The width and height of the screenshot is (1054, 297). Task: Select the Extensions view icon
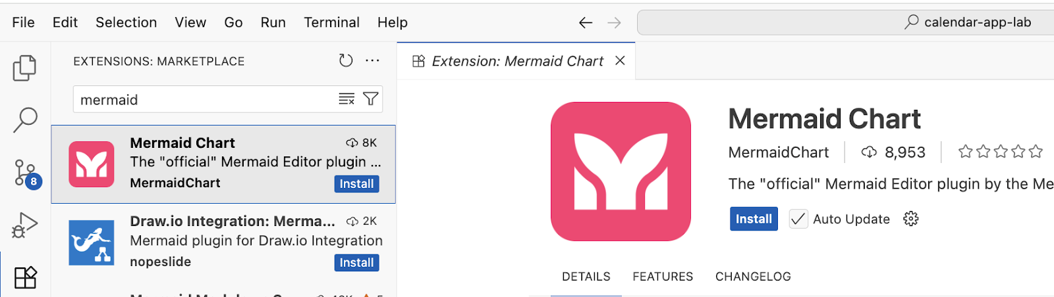tap(25, 277)
